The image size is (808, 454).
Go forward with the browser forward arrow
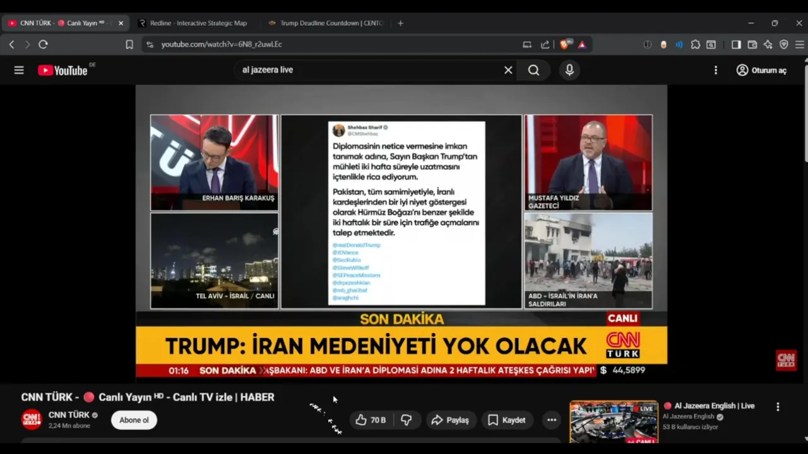[x=27, y=44]
